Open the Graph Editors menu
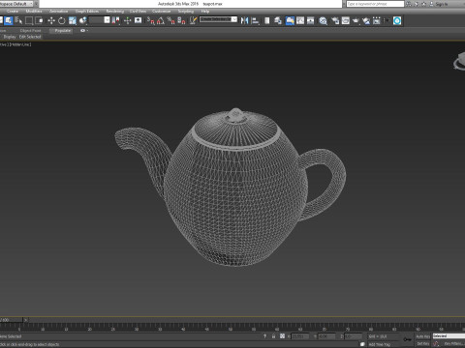Image resolution: width=465 pixels, height=348 pixels. pyautogui.click(x=87, y=12)
